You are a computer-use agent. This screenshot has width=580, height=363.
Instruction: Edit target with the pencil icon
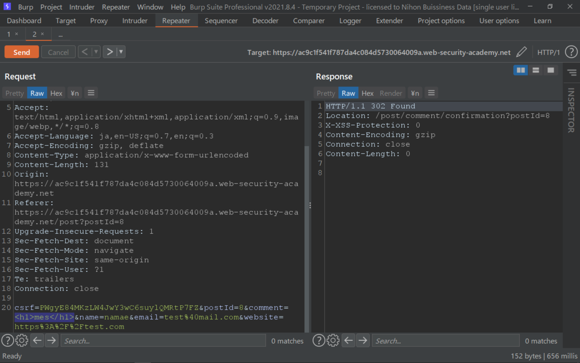(x=522, y=52)
